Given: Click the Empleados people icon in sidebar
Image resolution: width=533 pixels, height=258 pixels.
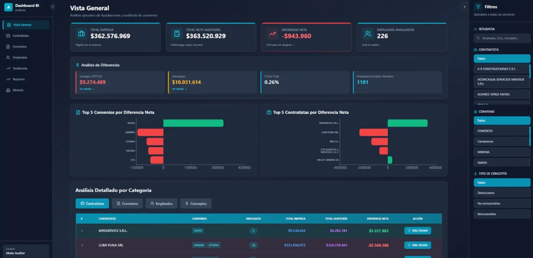Looking at the screenshot, I should coord(8,58).
